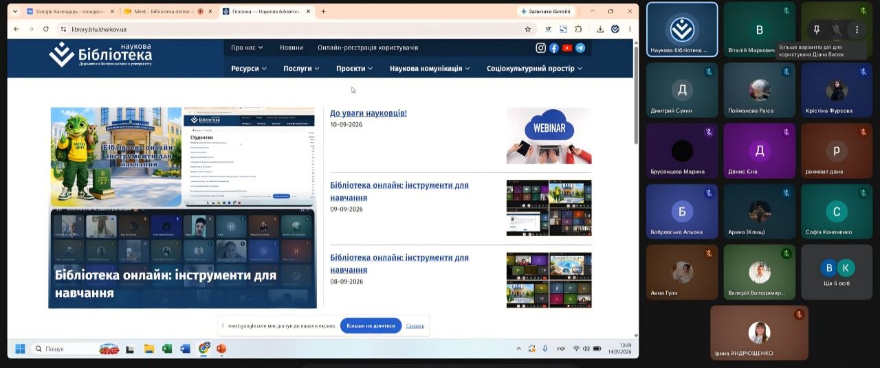The height and width of the screenshot is (368, 880).
Task: Open the library's Facebook icon
Action: (x=554, y=48)
